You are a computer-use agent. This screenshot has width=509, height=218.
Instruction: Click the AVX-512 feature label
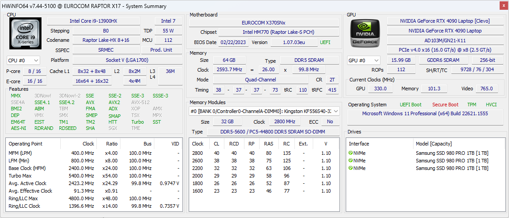(141, 102)
